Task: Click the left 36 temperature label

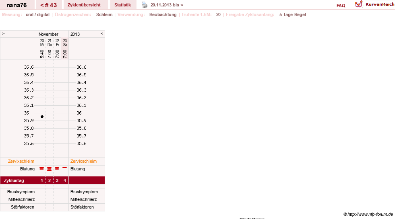Action: pos(27,113)
